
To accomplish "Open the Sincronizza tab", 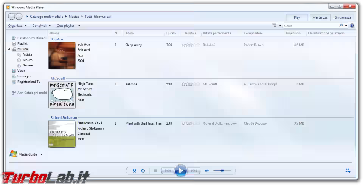I will click(343, 17).
